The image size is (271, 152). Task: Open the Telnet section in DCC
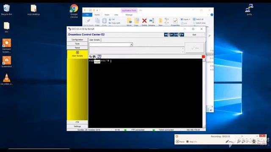77,48
